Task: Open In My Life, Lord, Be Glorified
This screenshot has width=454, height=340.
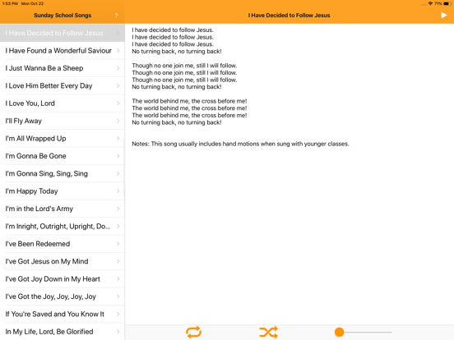Action: pyautogui.click(x=63, y=332)
